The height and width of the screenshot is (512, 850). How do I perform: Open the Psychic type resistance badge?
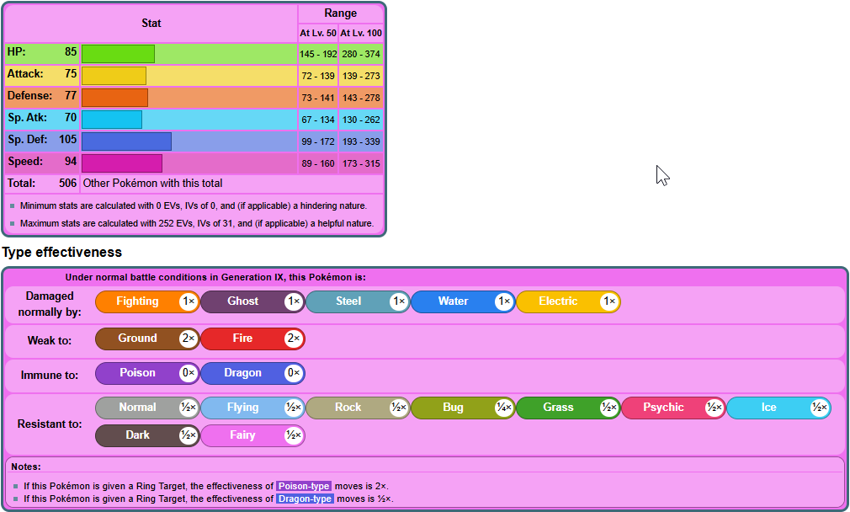[673, 408]
